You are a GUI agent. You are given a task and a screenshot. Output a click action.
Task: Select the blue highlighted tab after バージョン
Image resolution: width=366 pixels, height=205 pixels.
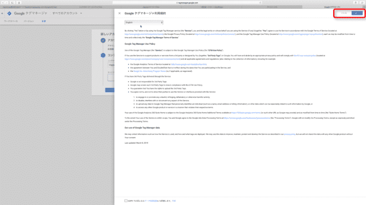tap(44, 21)
